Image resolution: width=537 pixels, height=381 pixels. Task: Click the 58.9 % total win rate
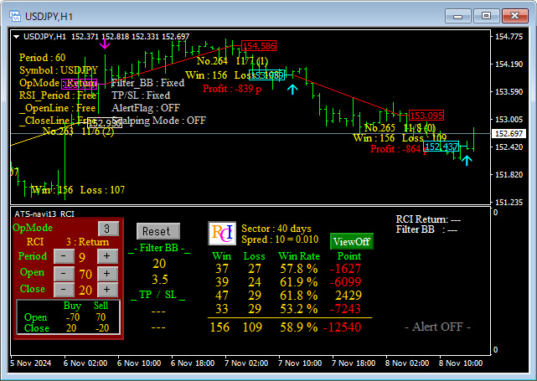point(298,327)
